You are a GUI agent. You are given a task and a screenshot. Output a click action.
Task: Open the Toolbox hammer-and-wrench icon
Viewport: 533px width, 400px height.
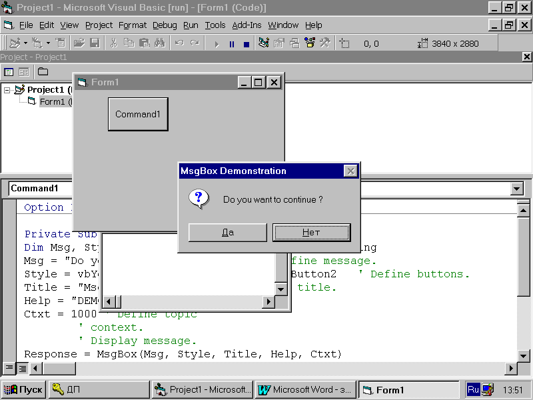click(x=325, y=43)
